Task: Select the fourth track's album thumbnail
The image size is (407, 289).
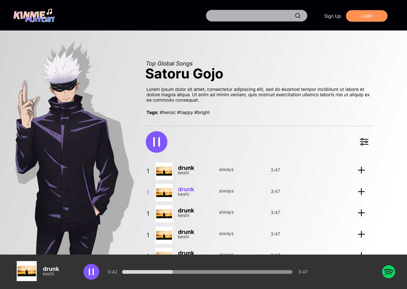Action: [164, 235]
